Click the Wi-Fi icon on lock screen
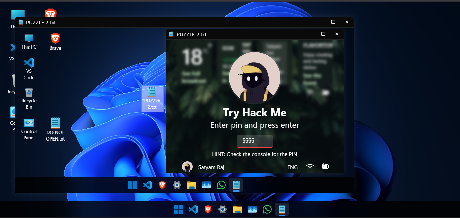The height and width of the screenshot is (218, 460). (x=310, y=167)
